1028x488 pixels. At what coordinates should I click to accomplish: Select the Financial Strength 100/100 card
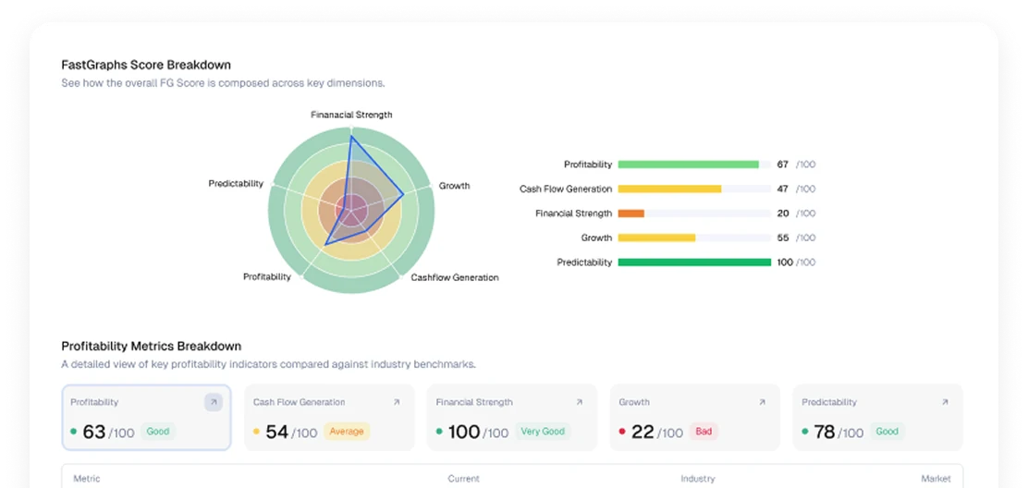tap(512, 417)
